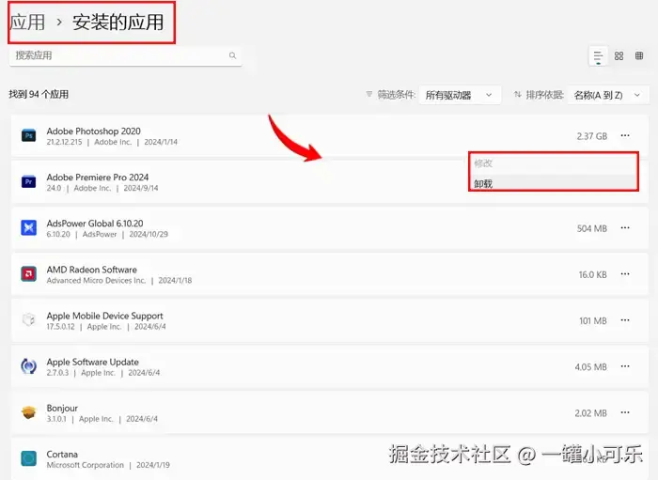Click the 504 MB size value
658x480 pixels.
[591, 228]
